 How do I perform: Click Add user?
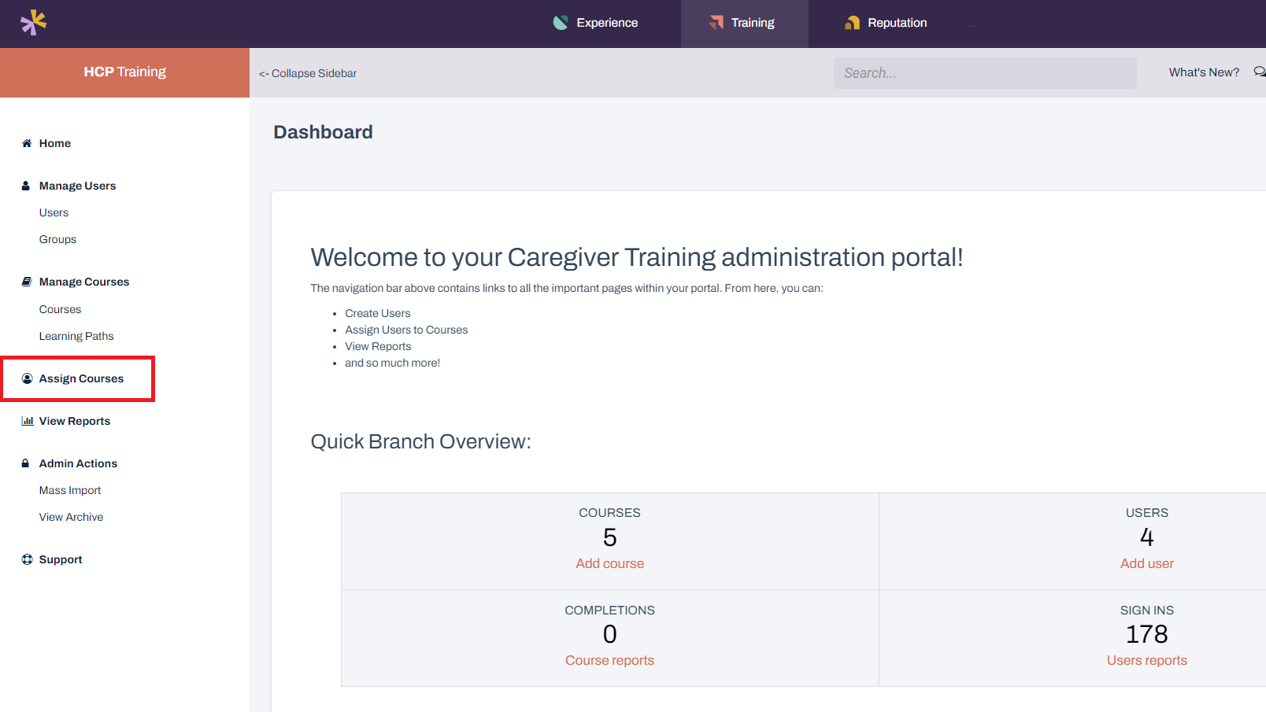pyautogui.click(x=1146, y=563)
